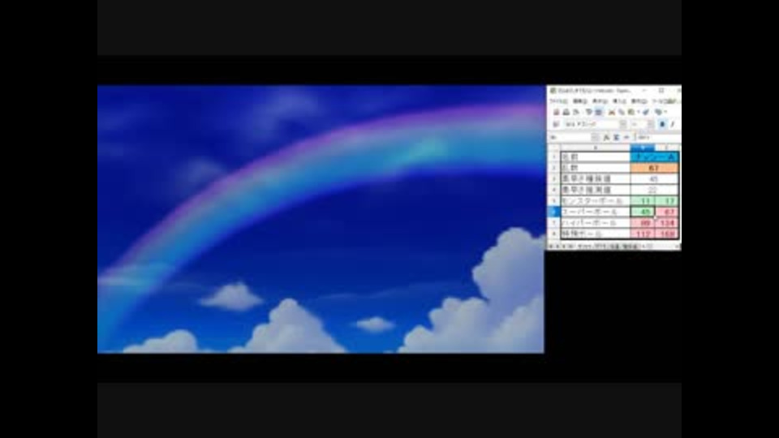Click the font name box
The image size is (779, 438).
pyautogui.click(x=592, y=124)
